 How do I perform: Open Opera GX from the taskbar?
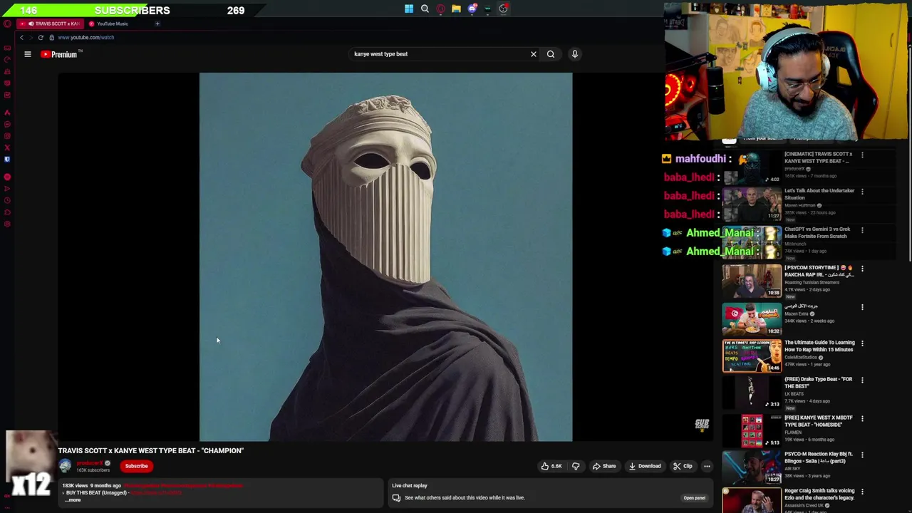[x=440, y=9]
